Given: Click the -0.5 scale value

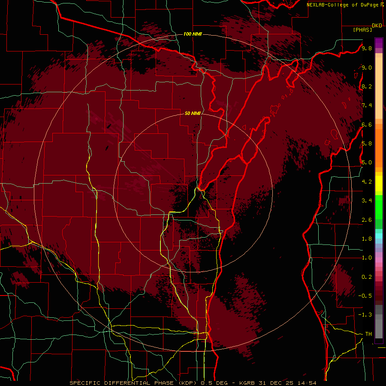Looking at the screenshot, I should click(x=365, y=296).
